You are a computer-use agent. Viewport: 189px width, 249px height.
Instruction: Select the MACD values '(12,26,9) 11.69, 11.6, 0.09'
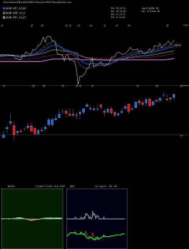tap(49, 186)
